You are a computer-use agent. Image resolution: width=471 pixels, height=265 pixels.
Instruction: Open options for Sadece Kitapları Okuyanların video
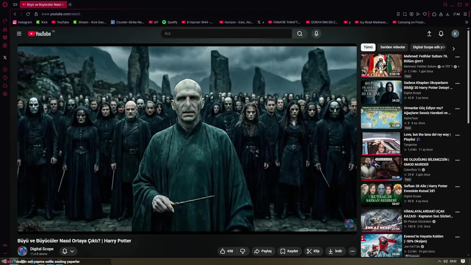coord(457,84)
